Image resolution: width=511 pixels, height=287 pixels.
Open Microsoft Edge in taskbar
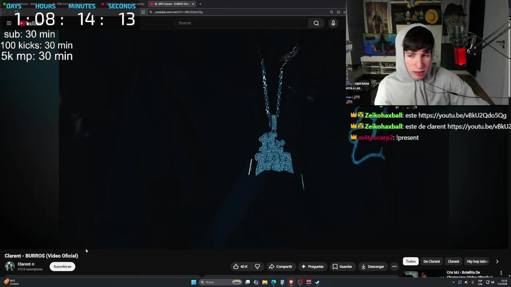point(273,282)
